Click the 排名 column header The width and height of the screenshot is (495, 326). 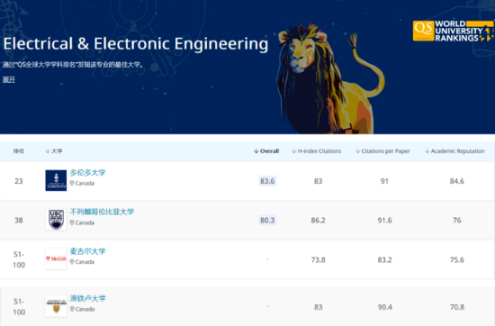(19, 151)
